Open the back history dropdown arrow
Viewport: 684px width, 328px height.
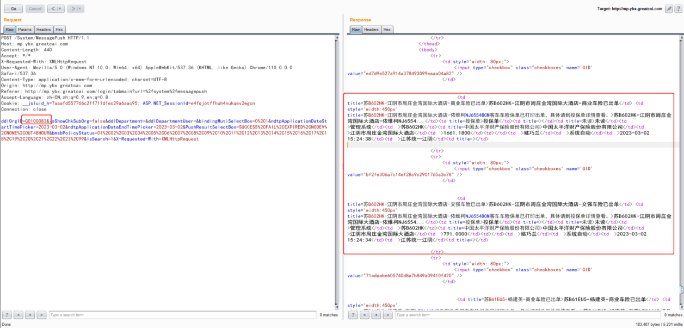[60, 9]
